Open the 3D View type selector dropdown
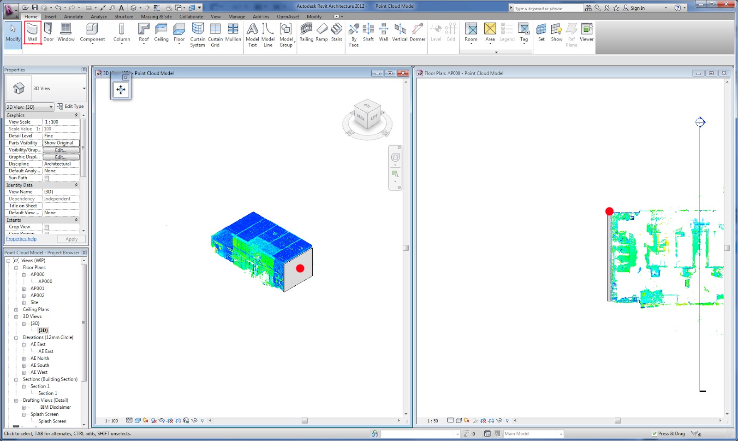The height and width of the screenshot is (441, 738). click(51, 106)
